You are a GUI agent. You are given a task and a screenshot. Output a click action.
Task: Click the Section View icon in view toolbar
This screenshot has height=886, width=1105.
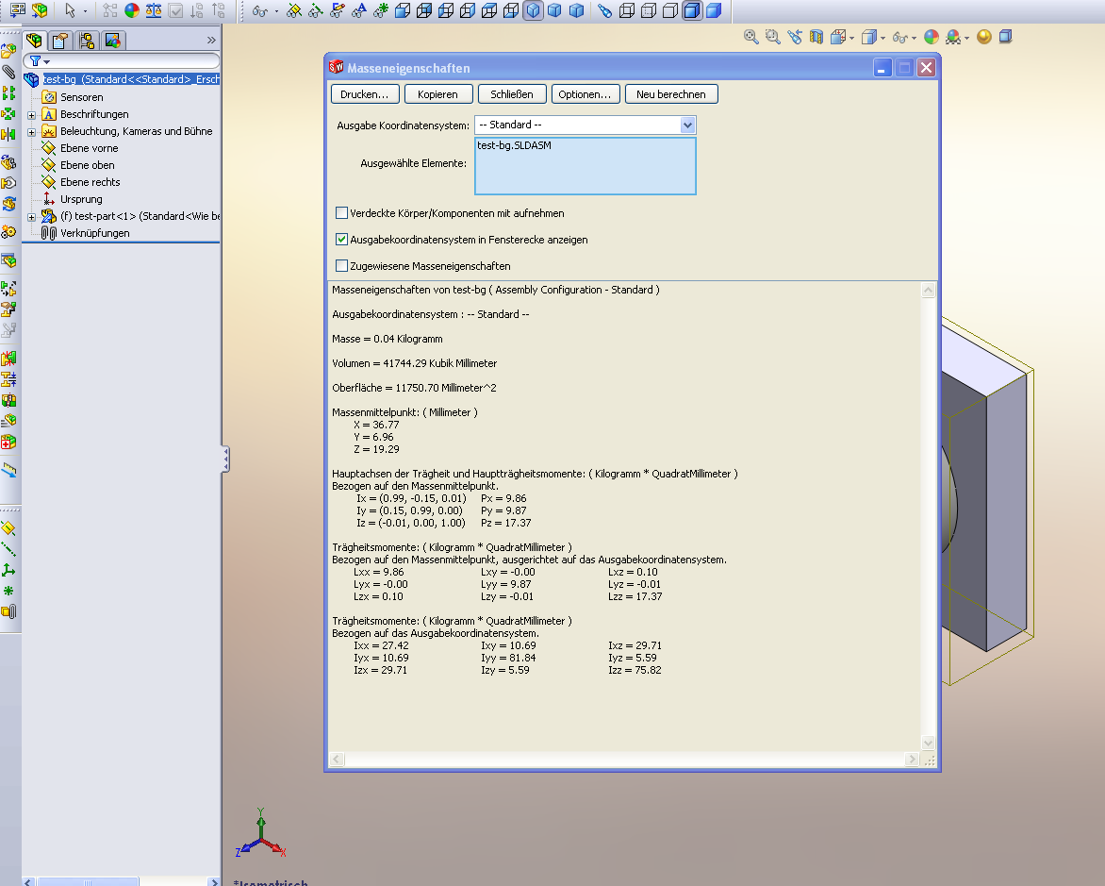click(x=816, y=37)
